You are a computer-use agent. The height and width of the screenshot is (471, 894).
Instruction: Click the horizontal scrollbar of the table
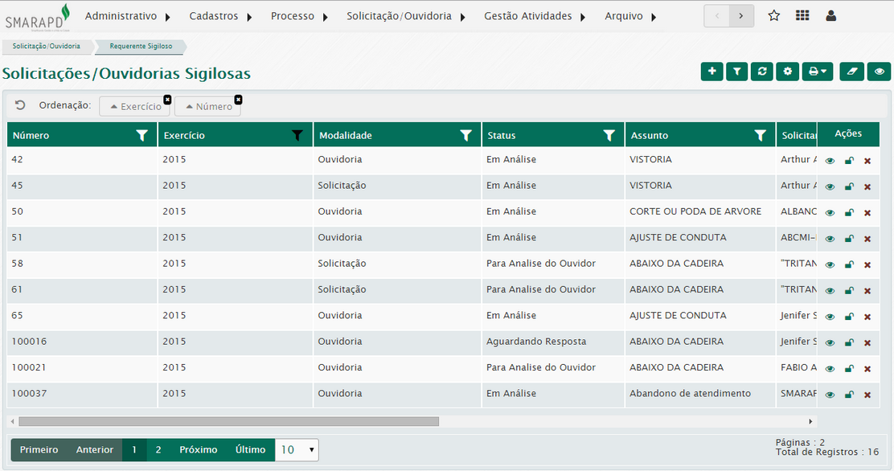coord(228,421)
